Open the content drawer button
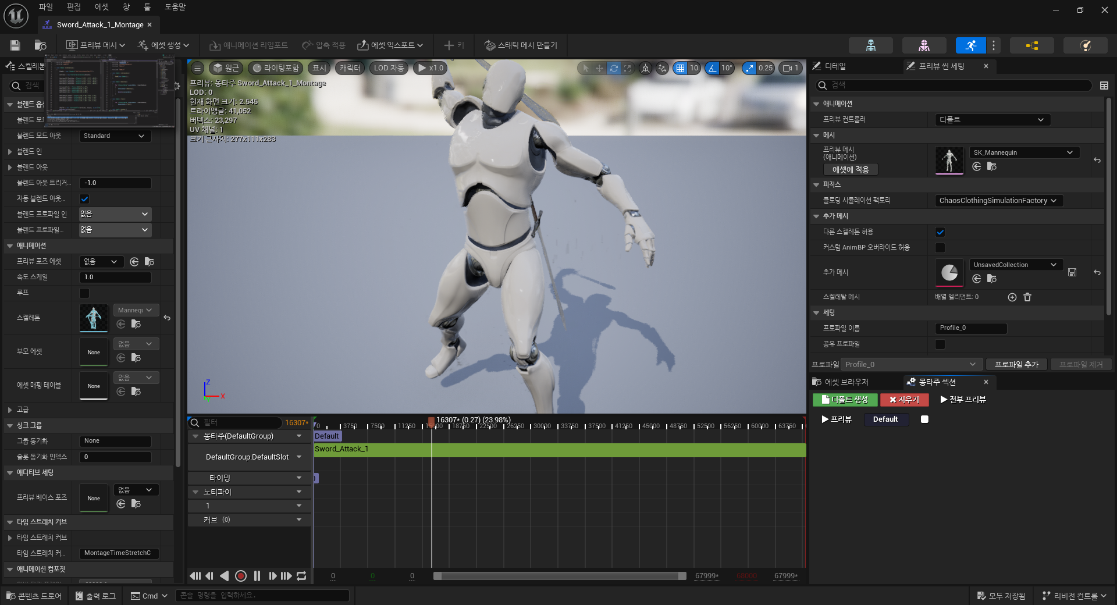 [34, 596]
